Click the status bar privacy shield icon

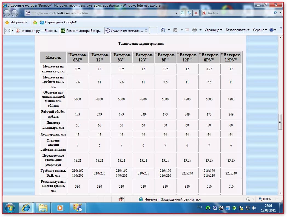[x=248, y=199]
